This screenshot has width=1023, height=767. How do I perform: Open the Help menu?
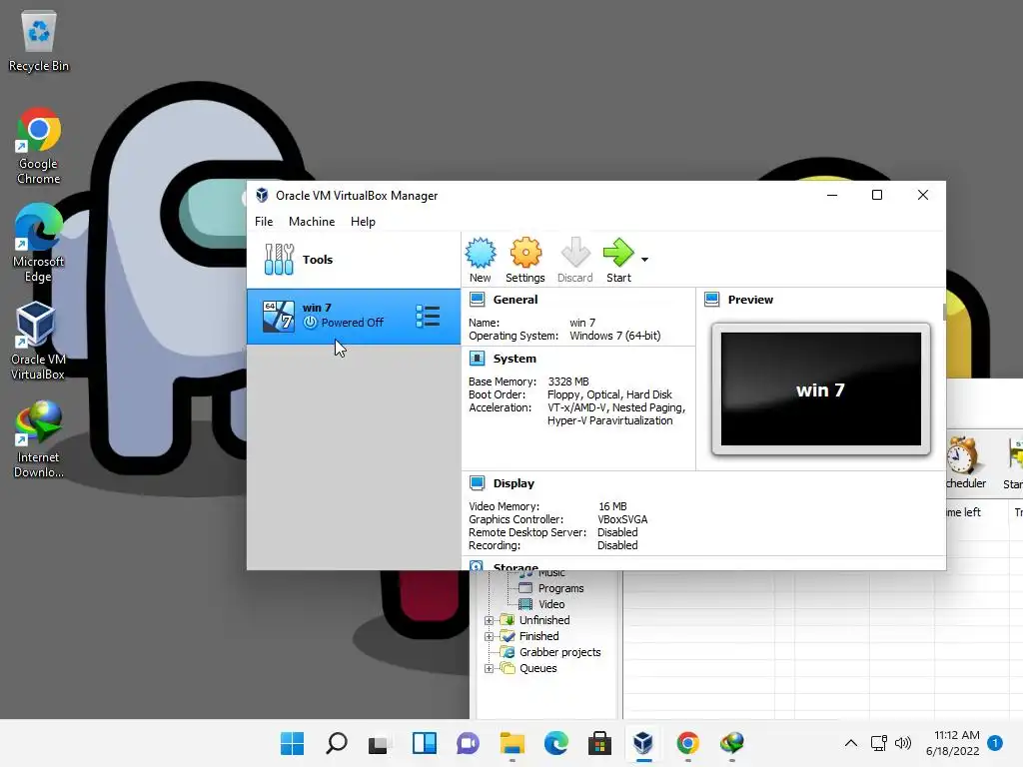coord(363,222)
